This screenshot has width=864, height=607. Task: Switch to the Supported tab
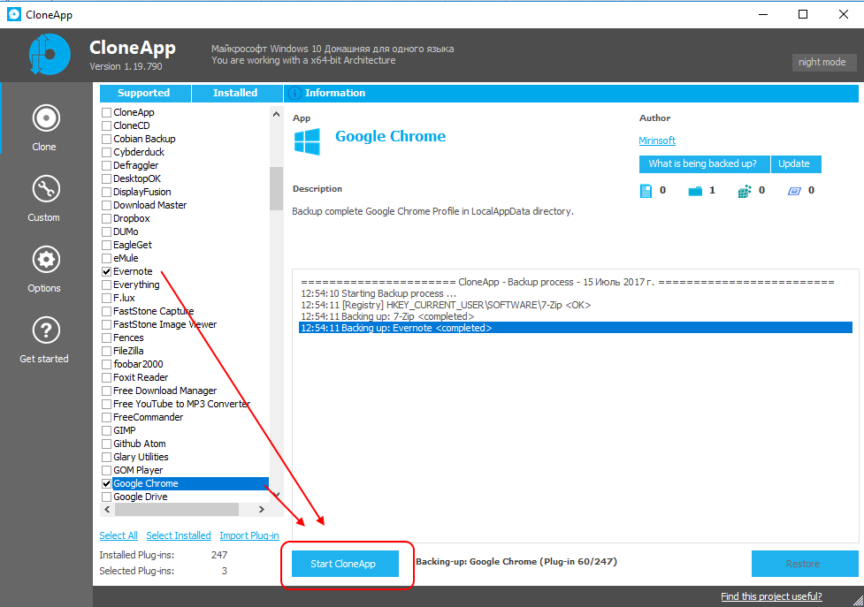145,93
